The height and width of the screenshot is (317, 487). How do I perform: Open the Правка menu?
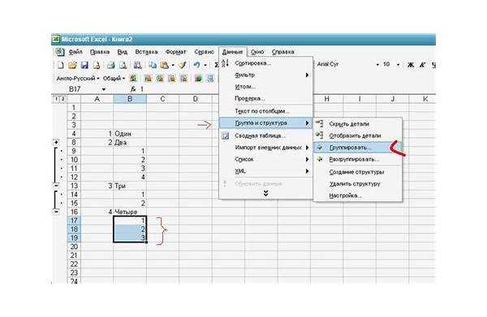click(x=99, y=52)
